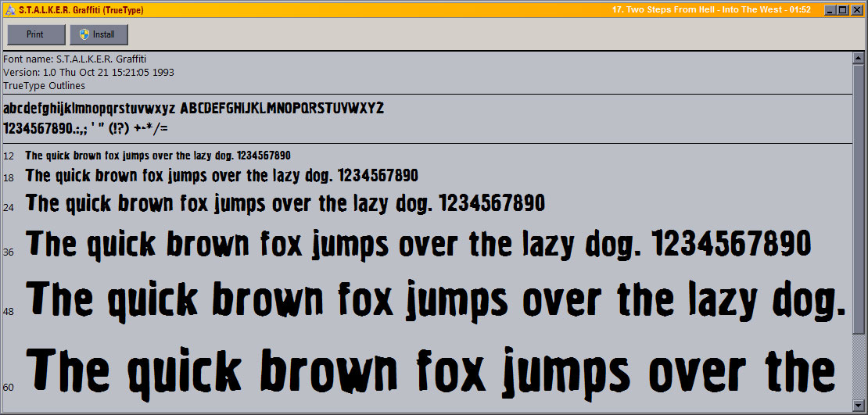Click the digits and symbols line '1234567890.:,;'
868x415 pixels.
coord(86,129)
